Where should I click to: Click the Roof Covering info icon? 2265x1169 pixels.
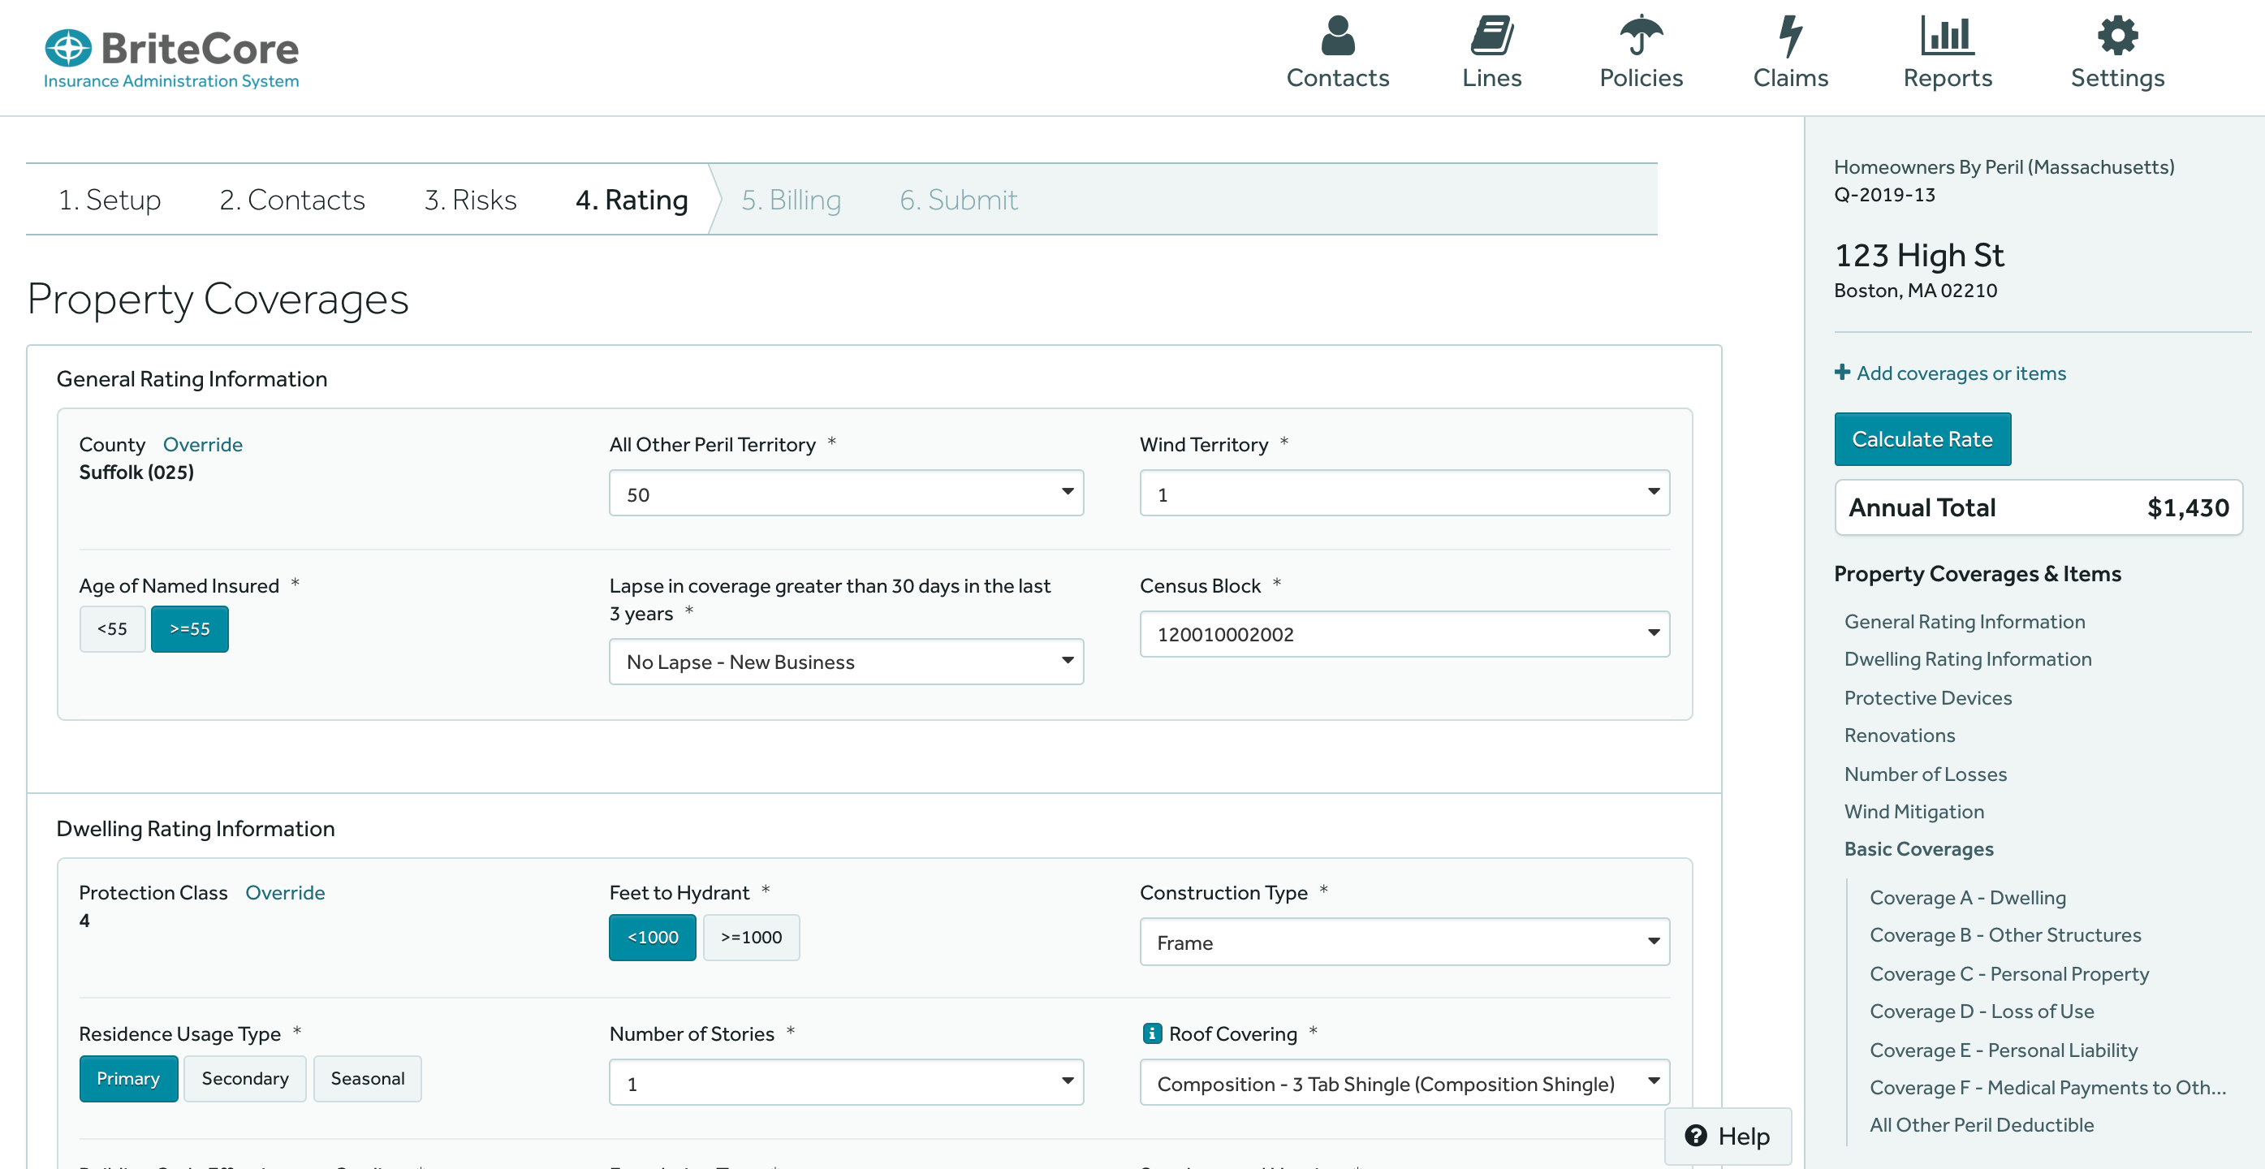[1151, 1033]
